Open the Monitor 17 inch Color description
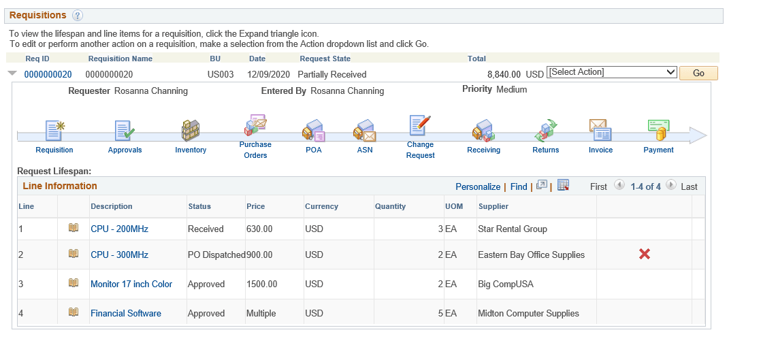776x343 pixels. (x=131, y=284)
